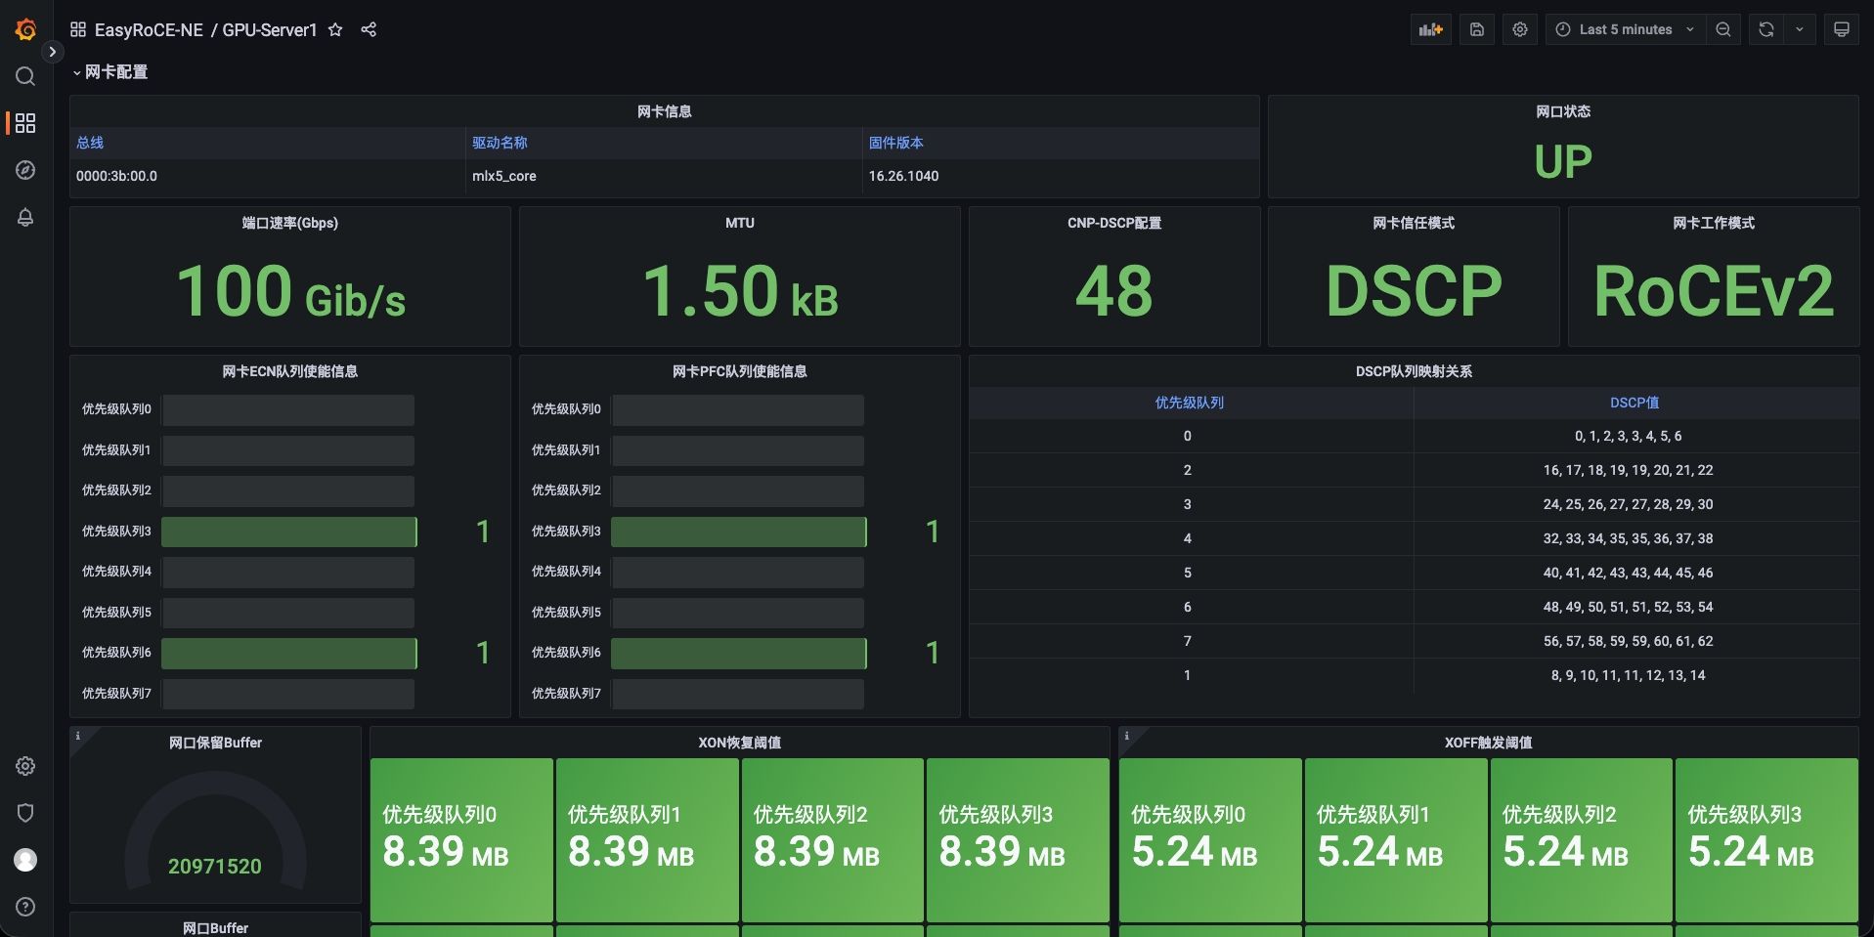Zoom out the time range
The image size is (1874, 937).
[x=1722, y=29]
